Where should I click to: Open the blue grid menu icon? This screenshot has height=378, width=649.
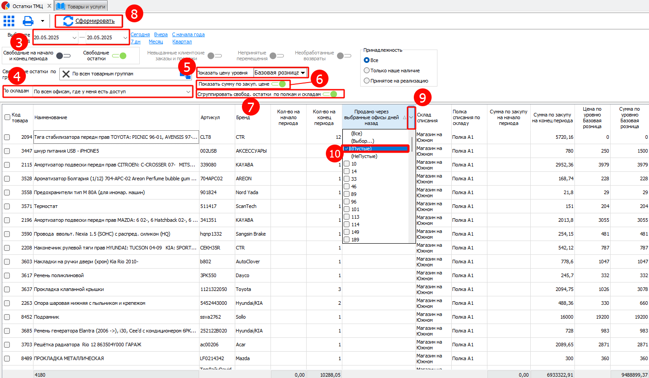pyautogui.click(x=9, y=21)
